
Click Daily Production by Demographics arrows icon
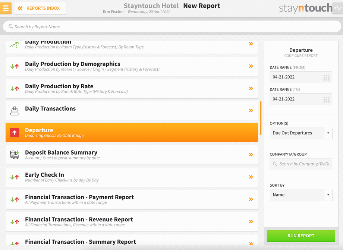point(15,66)
